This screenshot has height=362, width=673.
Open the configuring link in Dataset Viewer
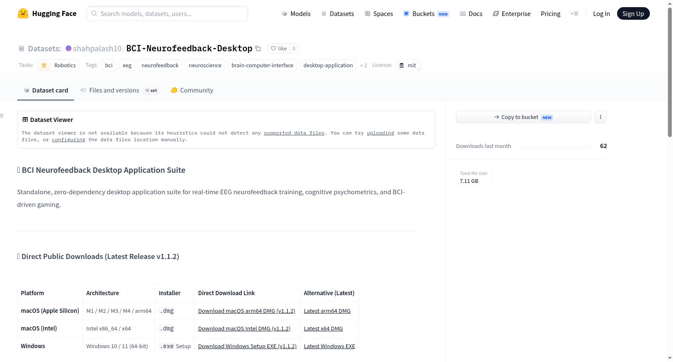point(69,140)
